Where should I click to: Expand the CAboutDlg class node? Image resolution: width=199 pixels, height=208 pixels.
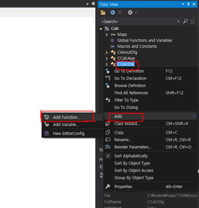[107, 52]
